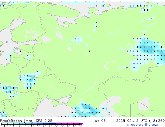Click the above-50 mm legend arrow tip
Viewport: 165px width, 127px height.
coord(82,124)
